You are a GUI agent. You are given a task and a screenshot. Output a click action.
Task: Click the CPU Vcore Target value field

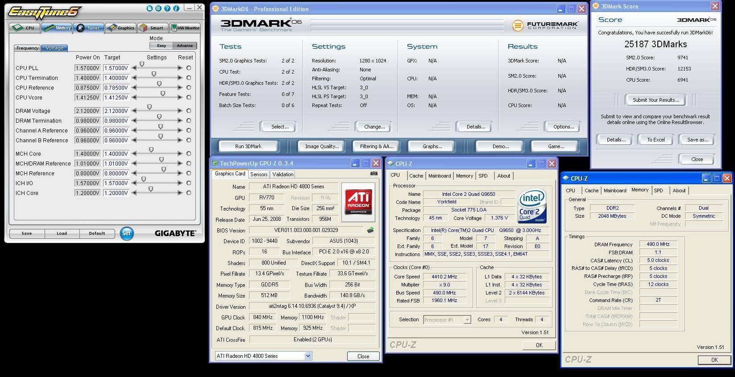click(x=116, y=97)
